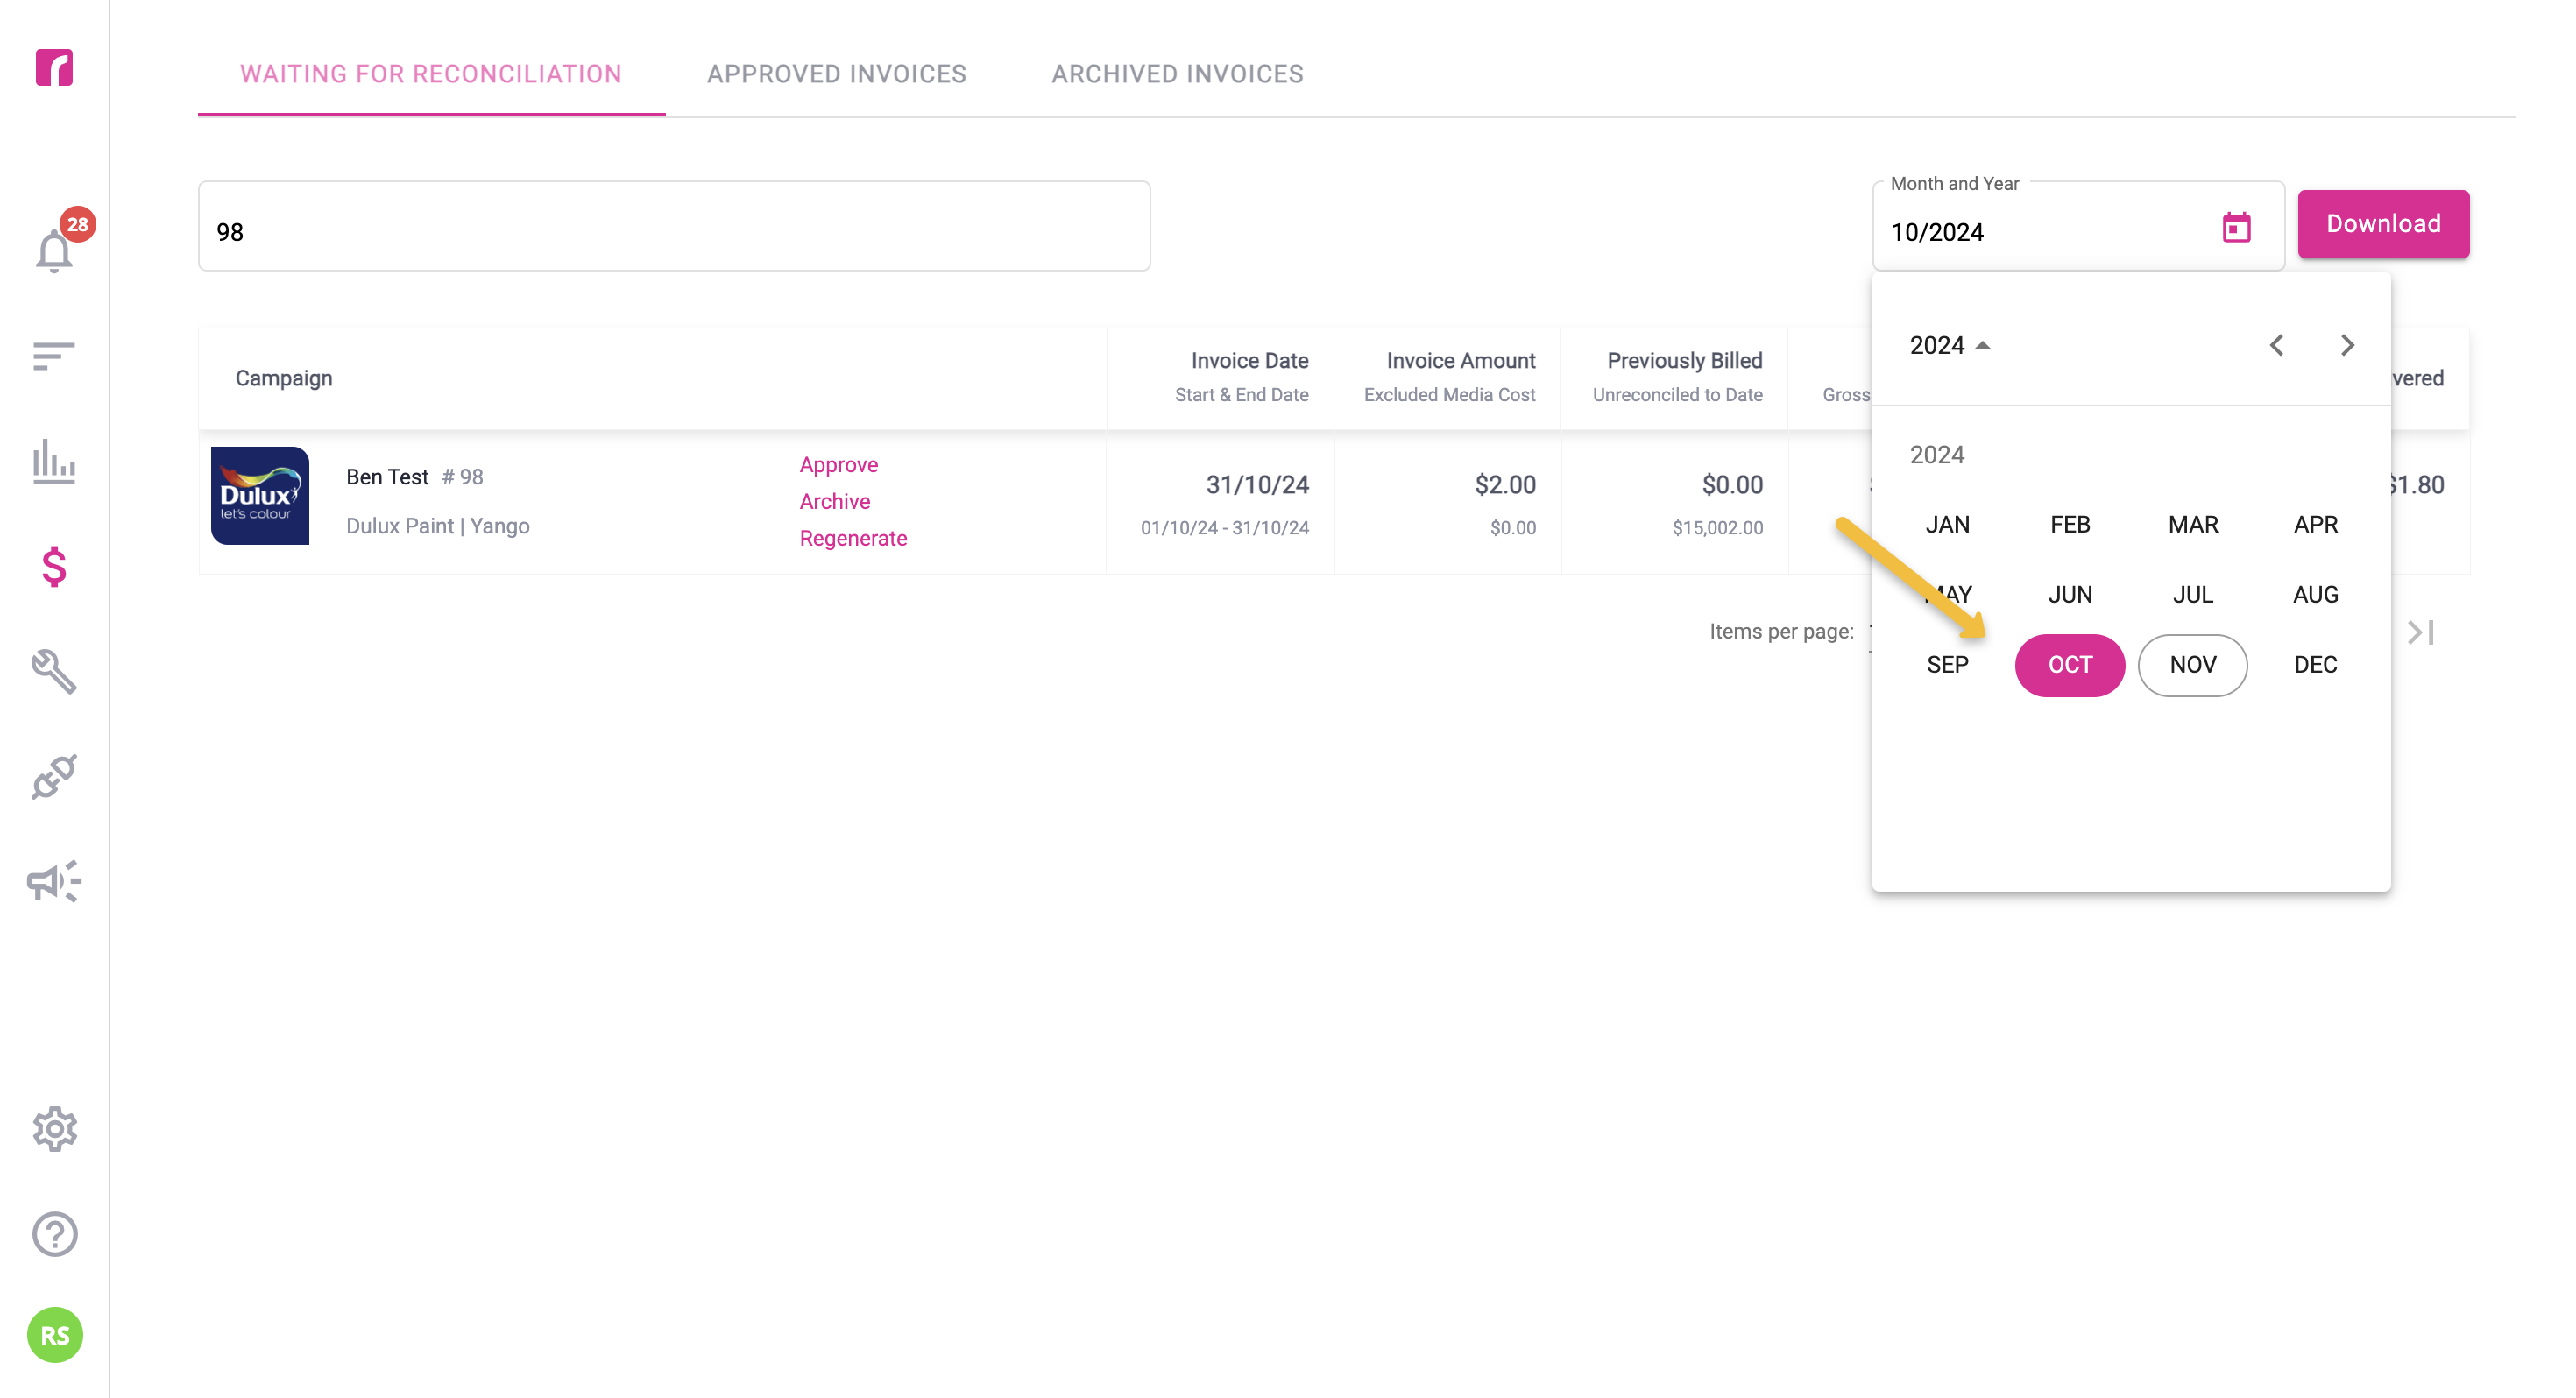Select NOV in month picker
The height and width of the screenshot is (1398, 2576).
coord(2193,665)
